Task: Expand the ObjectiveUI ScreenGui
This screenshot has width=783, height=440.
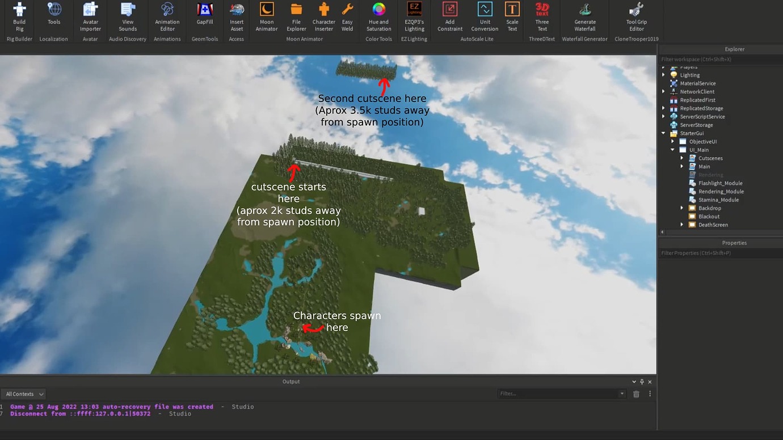Action: coord(672,141)
